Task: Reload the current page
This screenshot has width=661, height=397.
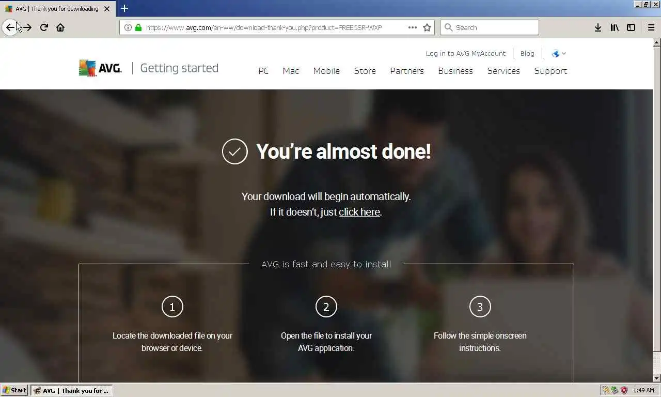Action: [x=44, y=27]
